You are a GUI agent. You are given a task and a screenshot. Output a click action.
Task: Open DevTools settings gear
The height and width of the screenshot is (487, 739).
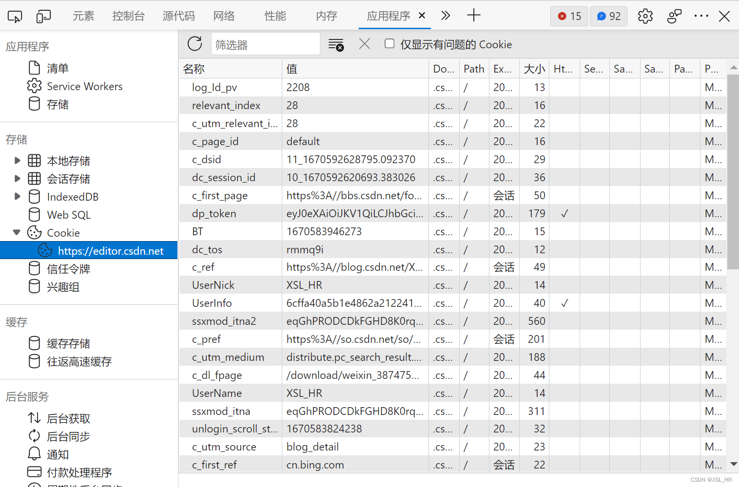645,16
